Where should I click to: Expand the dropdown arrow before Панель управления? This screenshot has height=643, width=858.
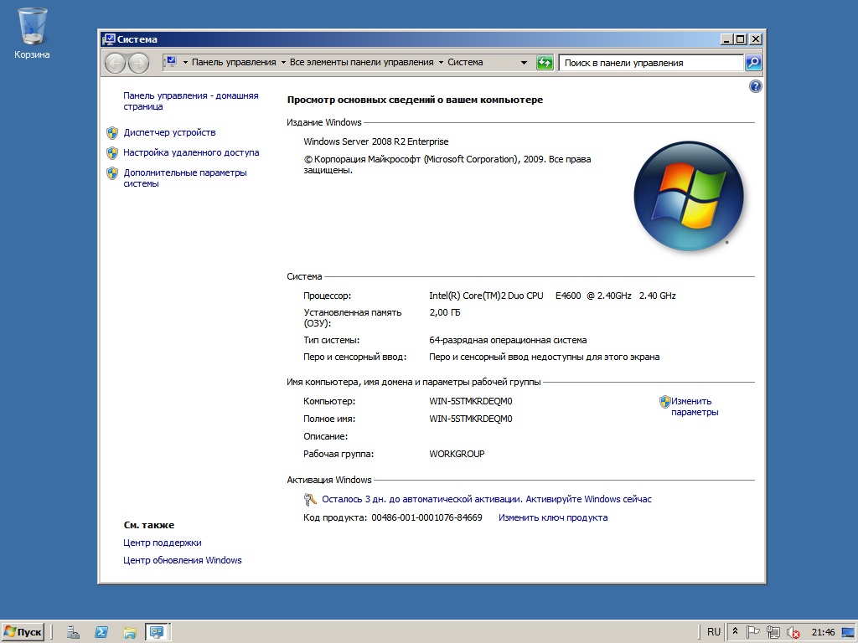185,62
